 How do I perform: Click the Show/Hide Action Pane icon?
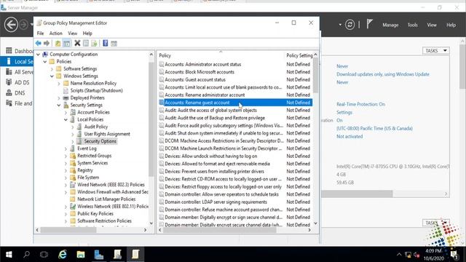(x=114, y=44)
